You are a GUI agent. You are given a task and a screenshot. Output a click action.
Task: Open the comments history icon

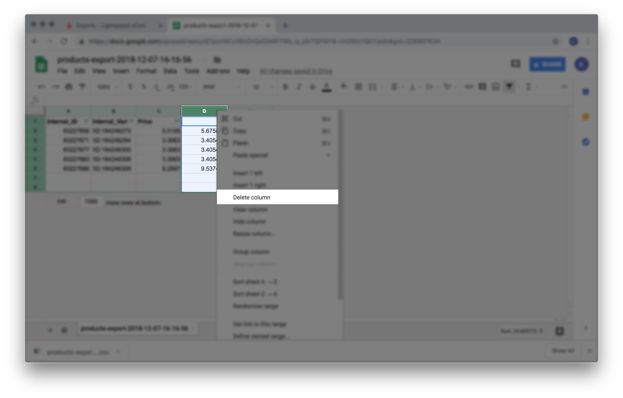point(516,64)
